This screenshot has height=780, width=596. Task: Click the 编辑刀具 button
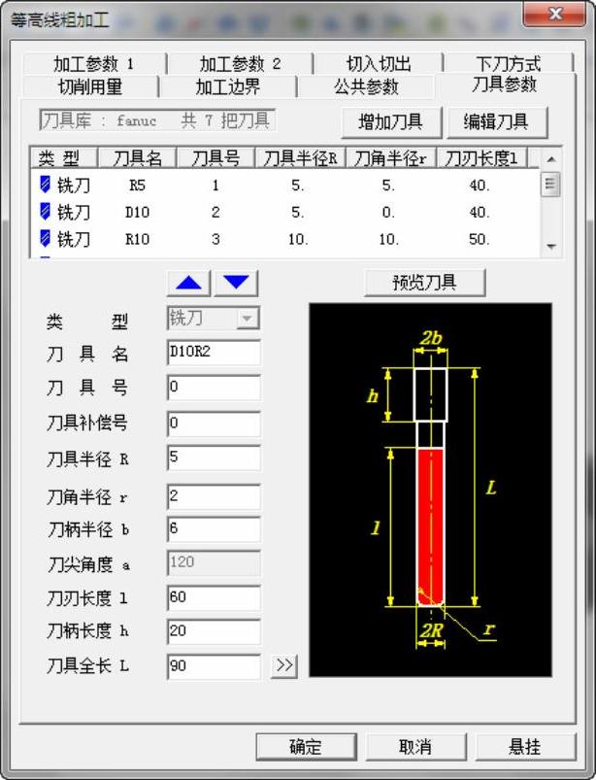(x=497, y=121)
